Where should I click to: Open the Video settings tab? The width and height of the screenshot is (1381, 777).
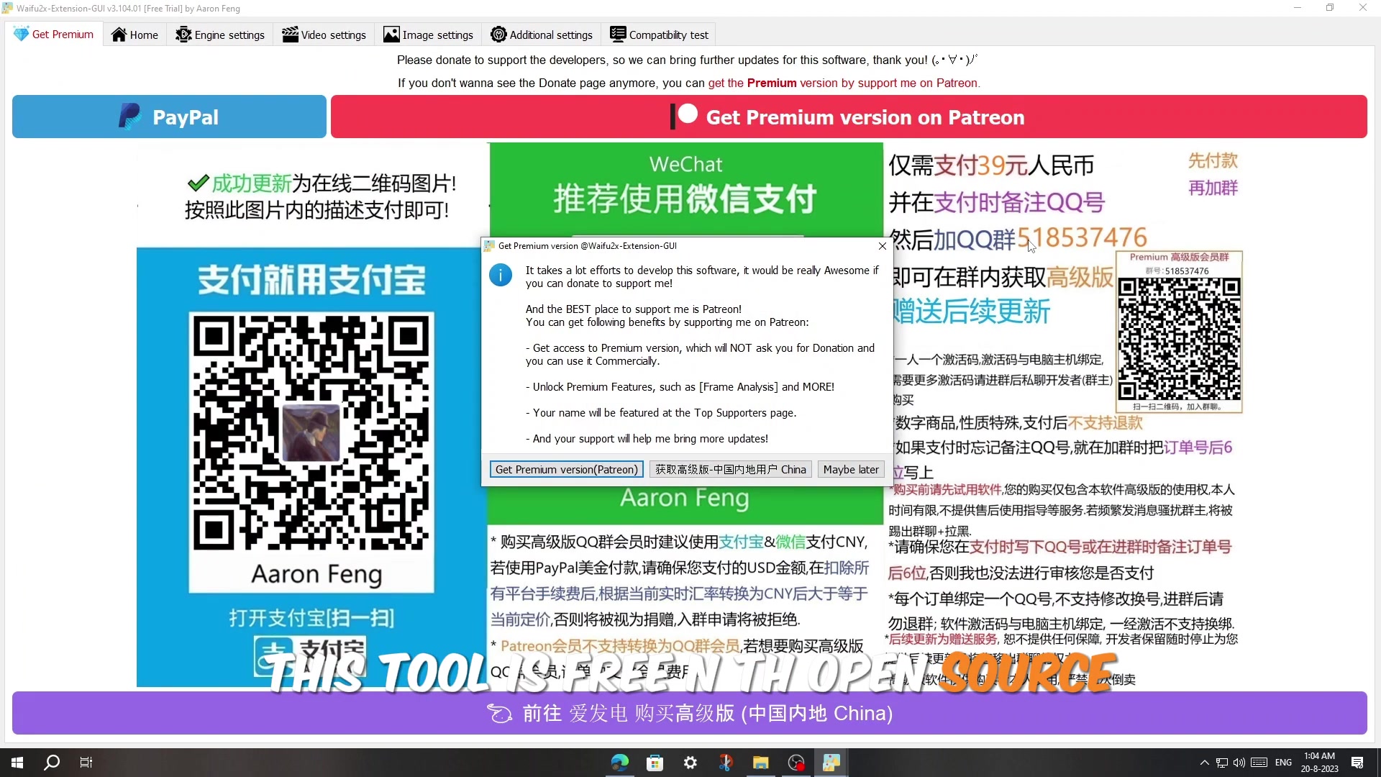click(x=324, y=35)
